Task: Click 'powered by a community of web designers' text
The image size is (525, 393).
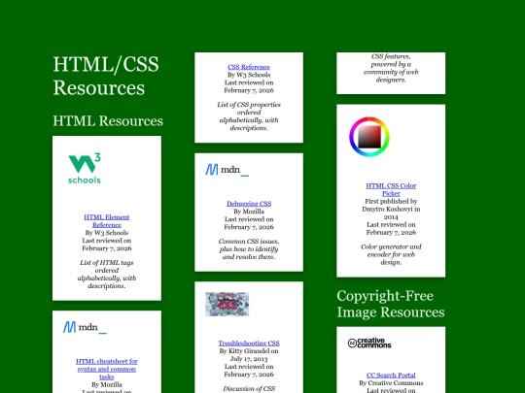Action: pyautogui.click(x=391, y=72)
